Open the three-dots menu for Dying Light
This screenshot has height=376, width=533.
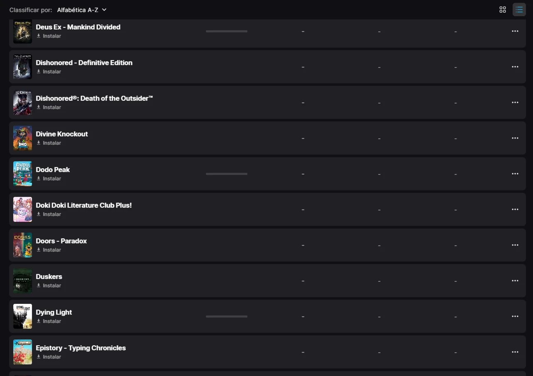pyautogui.click(x=515, y=316)
